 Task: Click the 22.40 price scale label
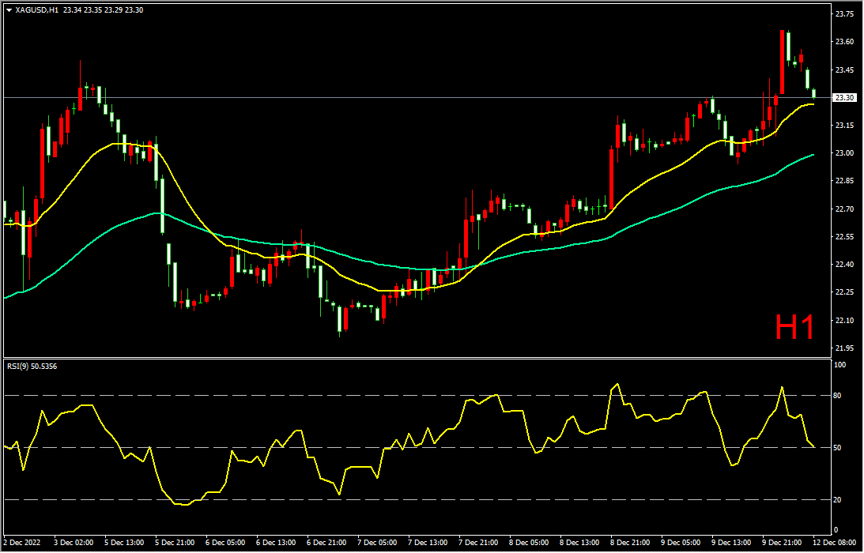pyautogui.click(x=845, y=265)
